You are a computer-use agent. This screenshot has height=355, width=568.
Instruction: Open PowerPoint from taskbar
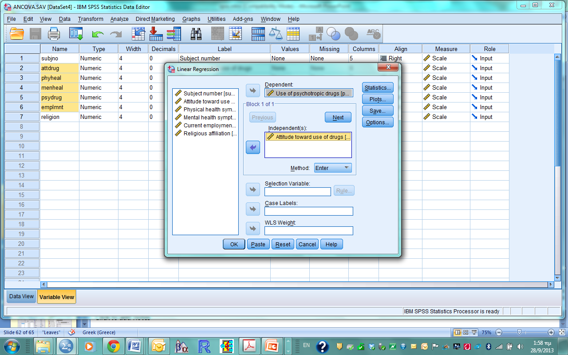(x=271, y=346)
